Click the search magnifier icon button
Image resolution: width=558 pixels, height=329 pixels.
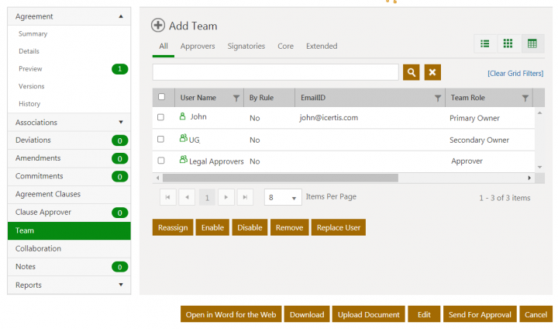coord(412,72)
